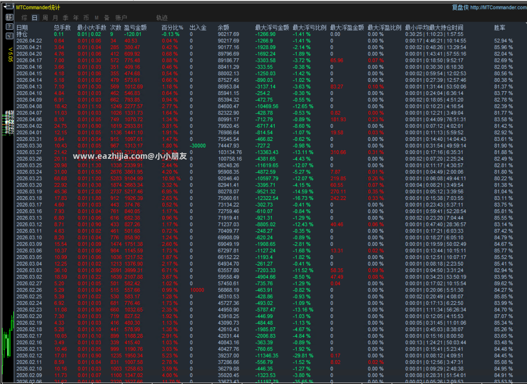Click the -16.73 % max drawdown cell
The width and height of the screenshot is (527, 384).
click(303, 198)
